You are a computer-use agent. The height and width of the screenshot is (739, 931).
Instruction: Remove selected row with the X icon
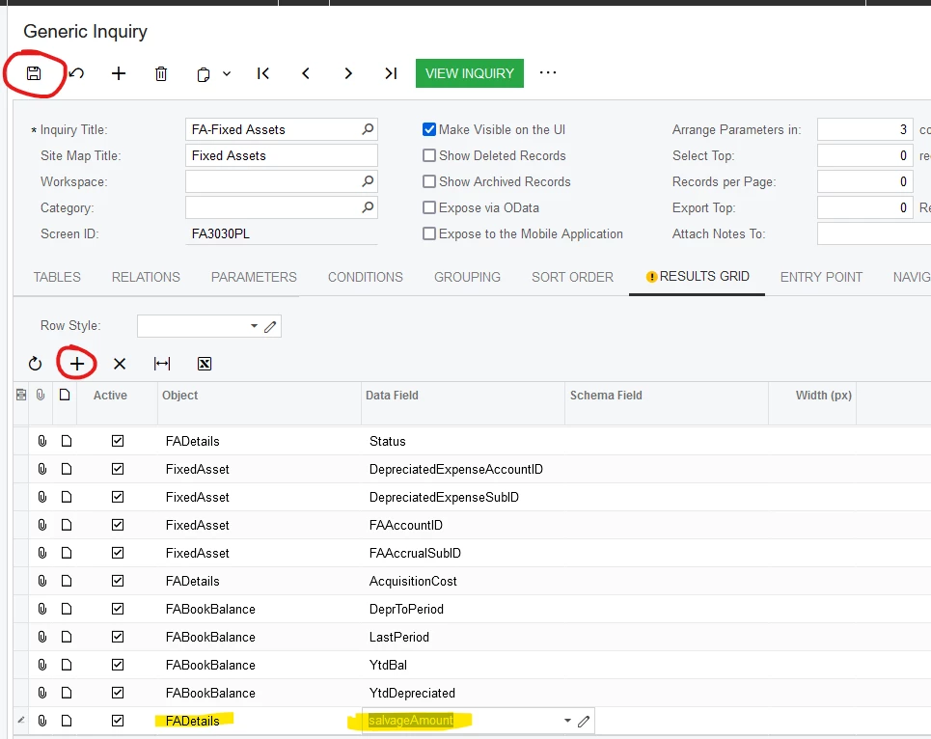[x=119, y=364]
